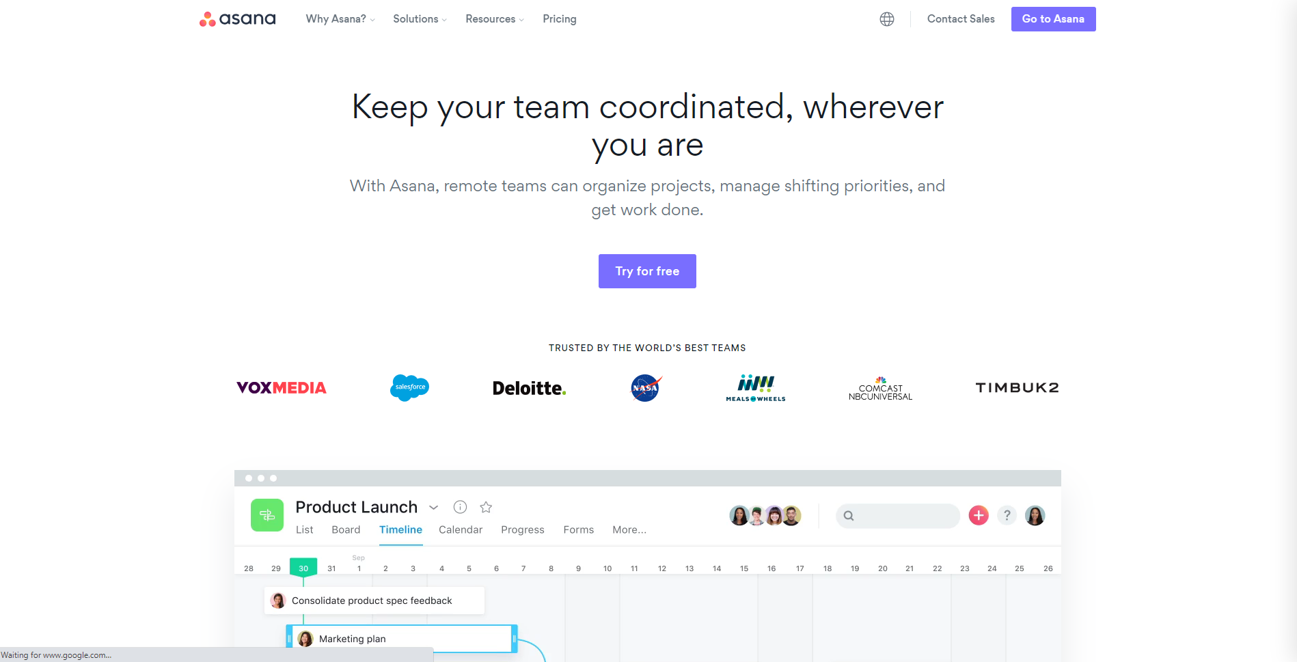Viewport: 1297px width, 662px height.
Task: Click the search input field
Action: tap(898, 516)
